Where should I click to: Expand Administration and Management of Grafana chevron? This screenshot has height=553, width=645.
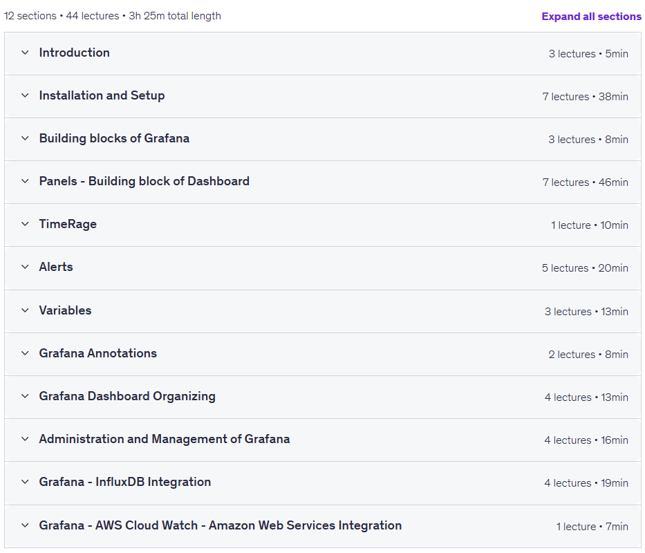pyautogui.click(x=25, y=439)
